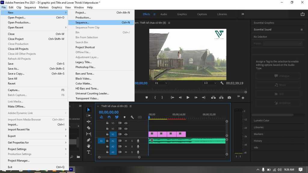Click the Export Frame camera icon

point(229,97)
